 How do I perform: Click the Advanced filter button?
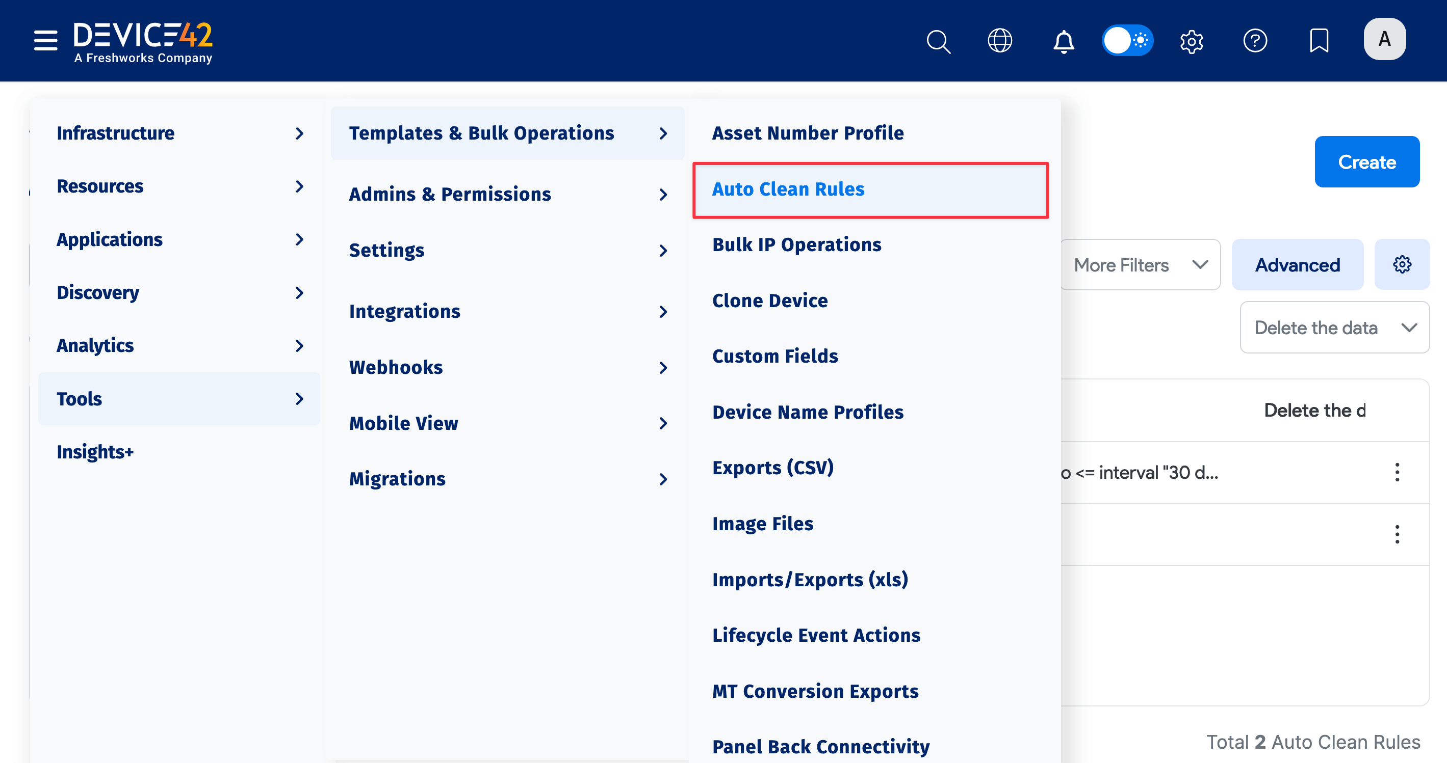(1297, 265)
